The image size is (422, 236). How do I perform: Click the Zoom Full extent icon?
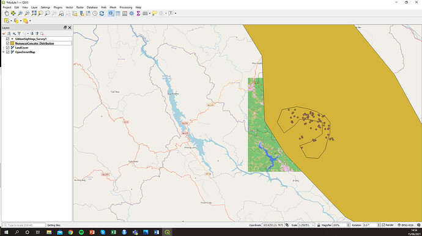point(34,13)
